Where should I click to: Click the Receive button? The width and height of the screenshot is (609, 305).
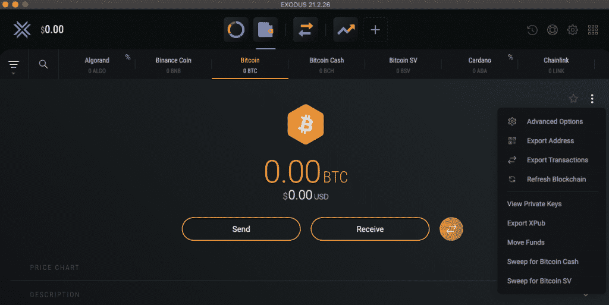(370, 229)
